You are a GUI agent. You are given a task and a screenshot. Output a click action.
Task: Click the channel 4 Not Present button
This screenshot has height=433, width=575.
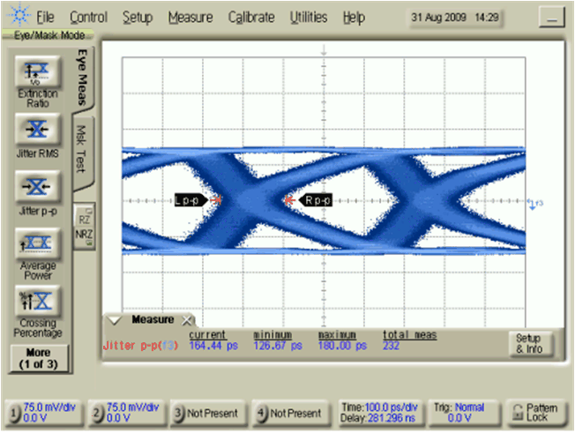point(291,413)
